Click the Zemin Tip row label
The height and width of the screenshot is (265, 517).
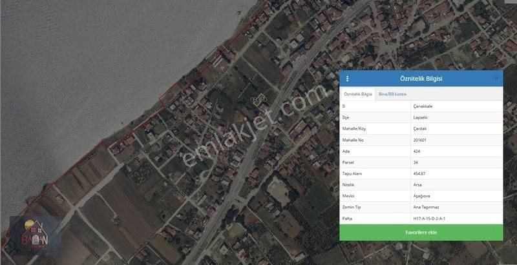tap(351, 207)
